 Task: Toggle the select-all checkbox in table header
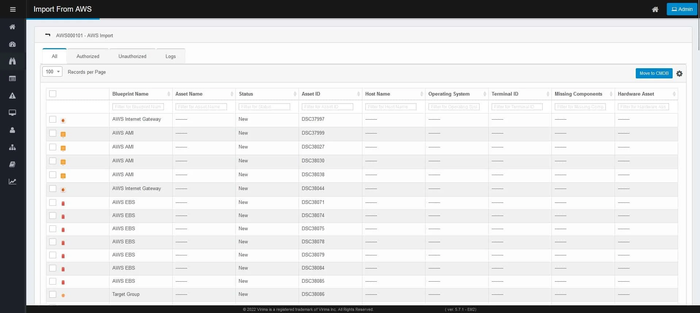pos(53,94)
